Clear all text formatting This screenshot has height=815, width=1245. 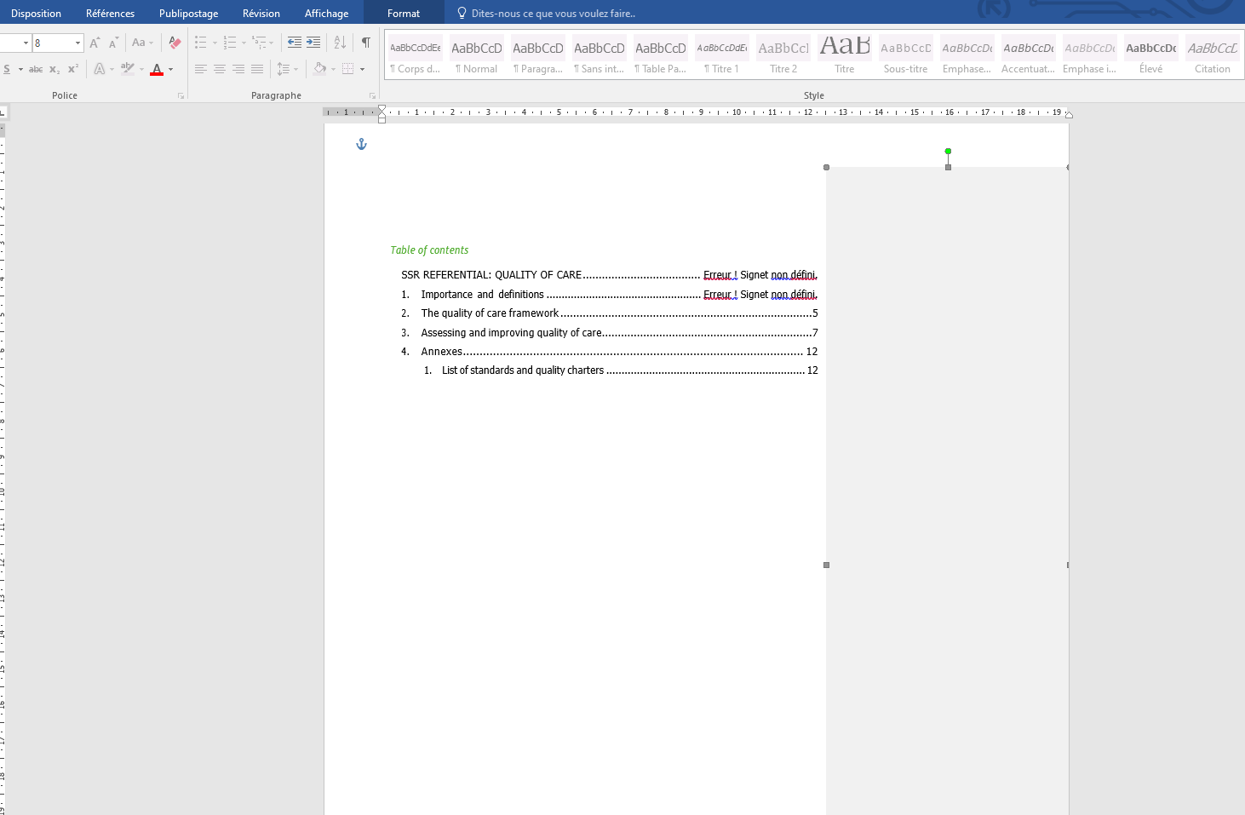(174, 42)
